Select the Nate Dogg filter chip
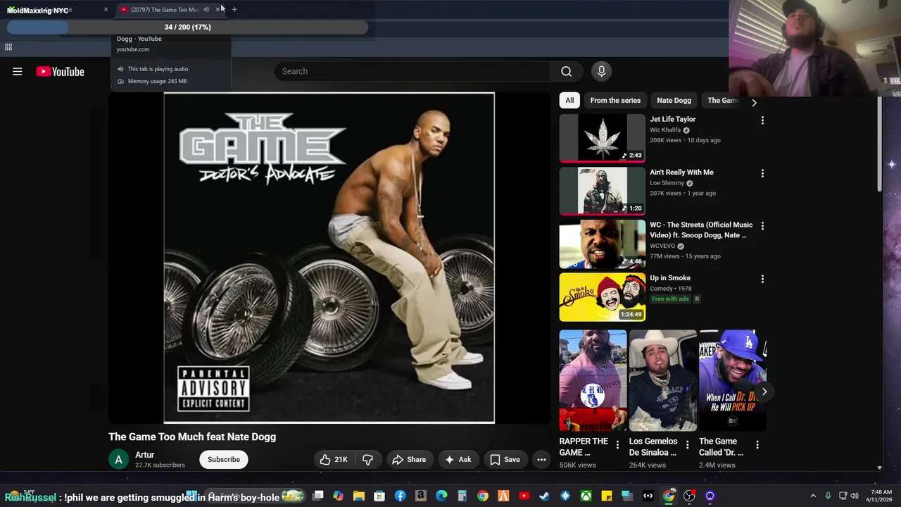 [674, 100]
